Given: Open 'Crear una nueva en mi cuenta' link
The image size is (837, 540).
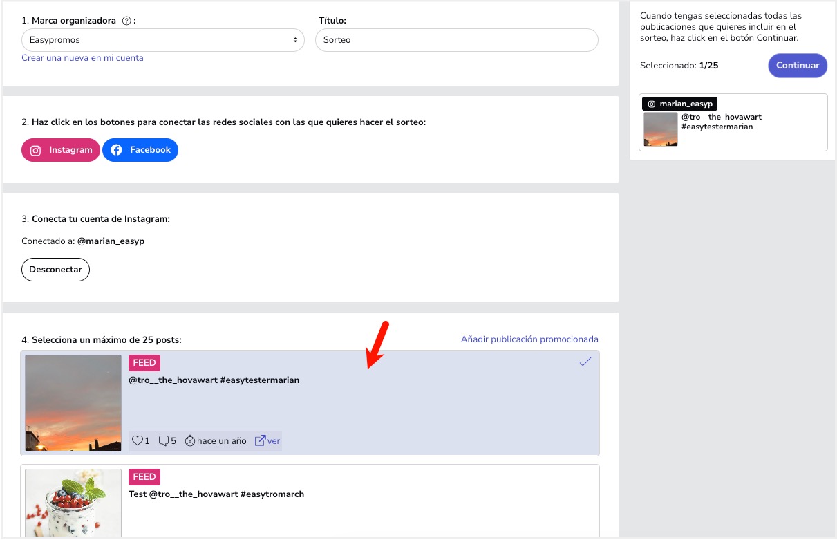Looking at the screenshot, I should click(83, 58).
